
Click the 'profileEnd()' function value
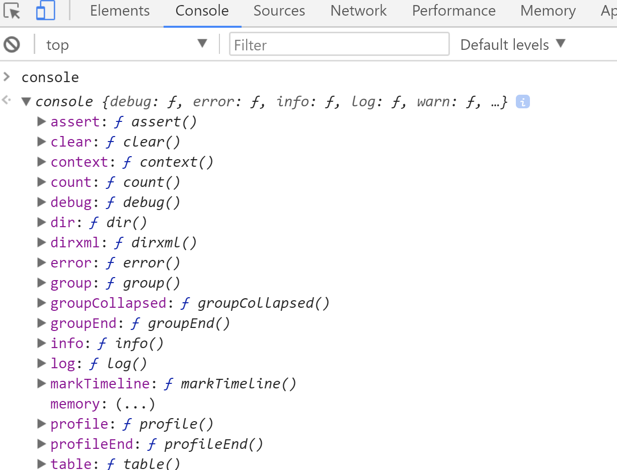214,444
